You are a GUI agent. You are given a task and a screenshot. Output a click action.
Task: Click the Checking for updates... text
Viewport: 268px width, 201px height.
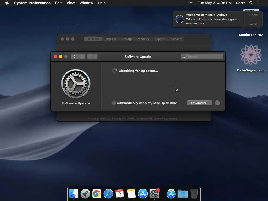point(138,71)
